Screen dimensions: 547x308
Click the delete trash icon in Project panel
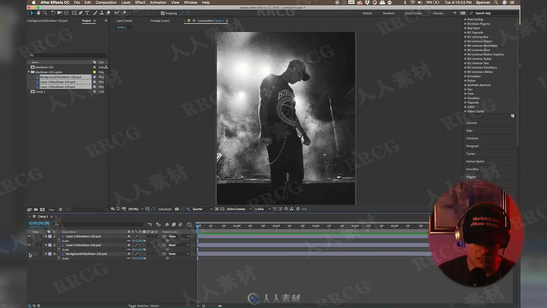pos(60,210)
